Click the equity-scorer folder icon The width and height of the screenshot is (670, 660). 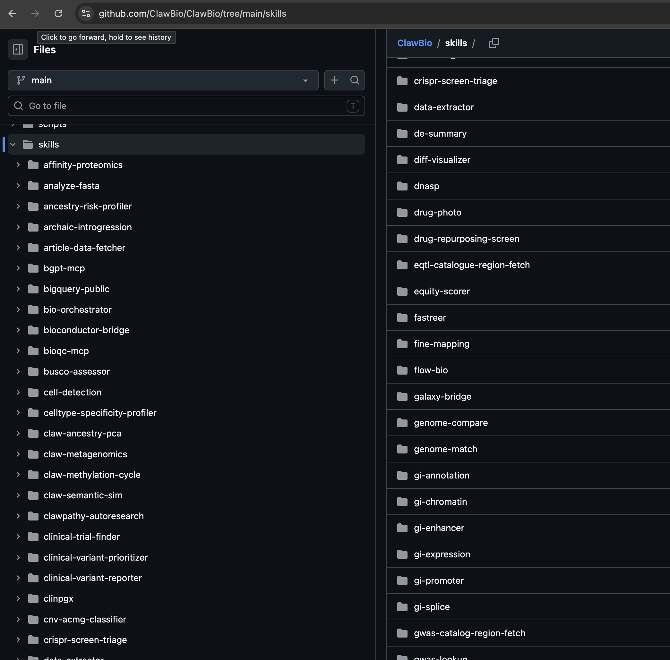(402, 291)
